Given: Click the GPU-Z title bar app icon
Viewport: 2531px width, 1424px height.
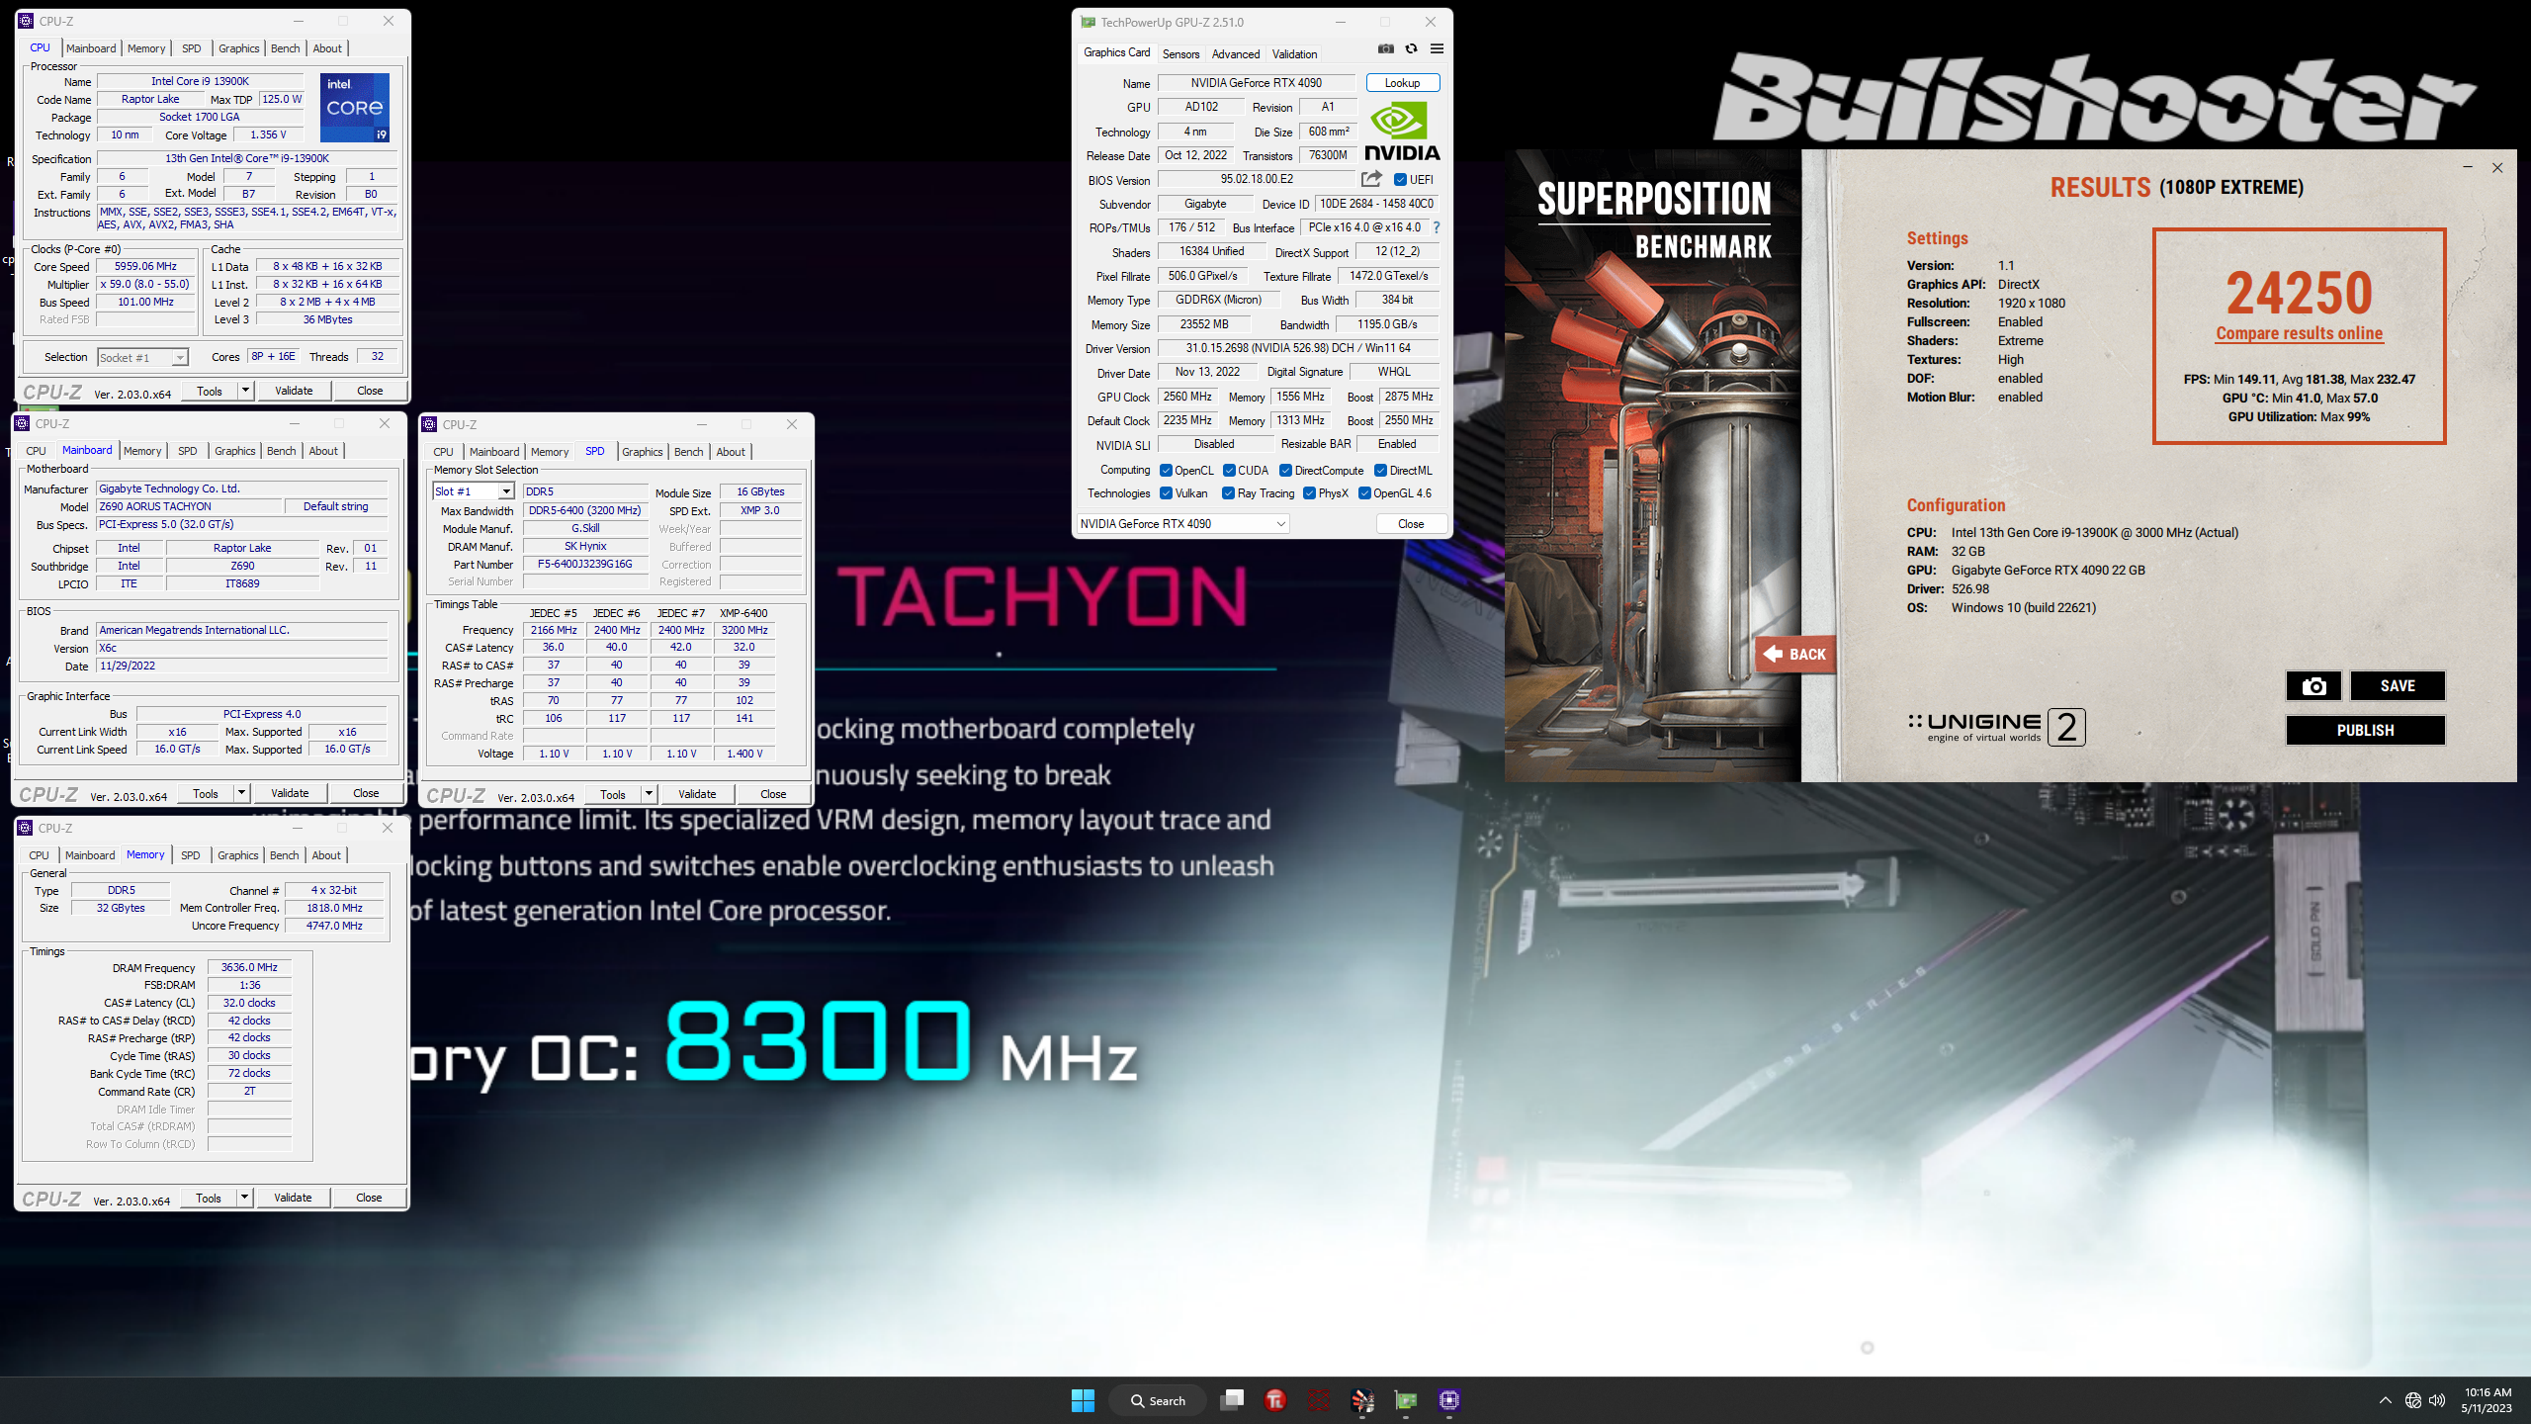Looking at the screenshot, I should [x=1088, y=22].
